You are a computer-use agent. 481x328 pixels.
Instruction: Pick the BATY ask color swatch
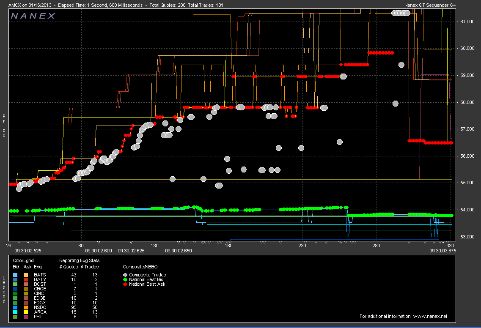tap(26, 279)
